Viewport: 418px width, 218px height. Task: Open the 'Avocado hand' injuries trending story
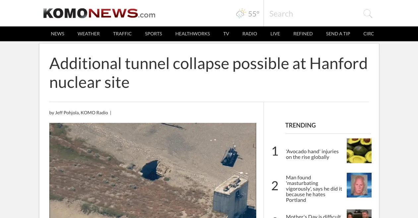(312, 154)
